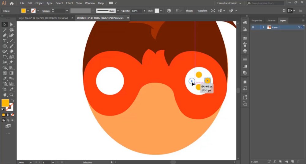Activate the Scale tool
The image size is (306, 164).
[12, 57]
